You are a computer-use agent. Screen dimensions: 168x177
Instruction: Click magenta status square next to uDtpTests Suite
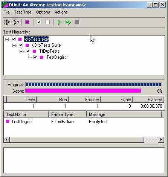click(x=27, y=45)
